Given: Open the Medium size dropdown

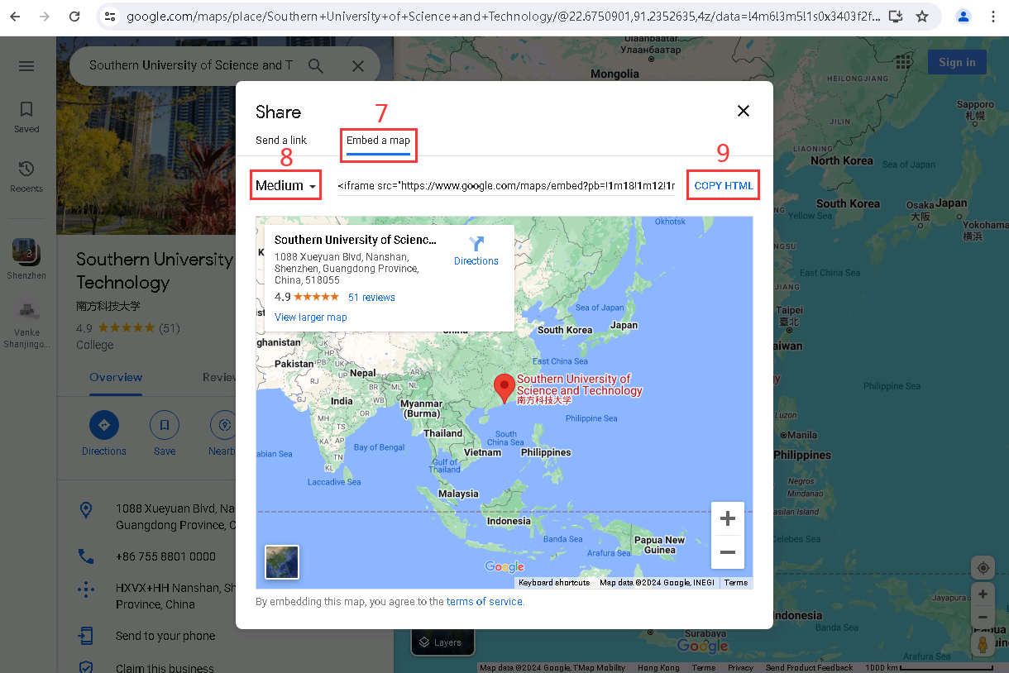Looking at the screenshot, I should tap(285, 186).
